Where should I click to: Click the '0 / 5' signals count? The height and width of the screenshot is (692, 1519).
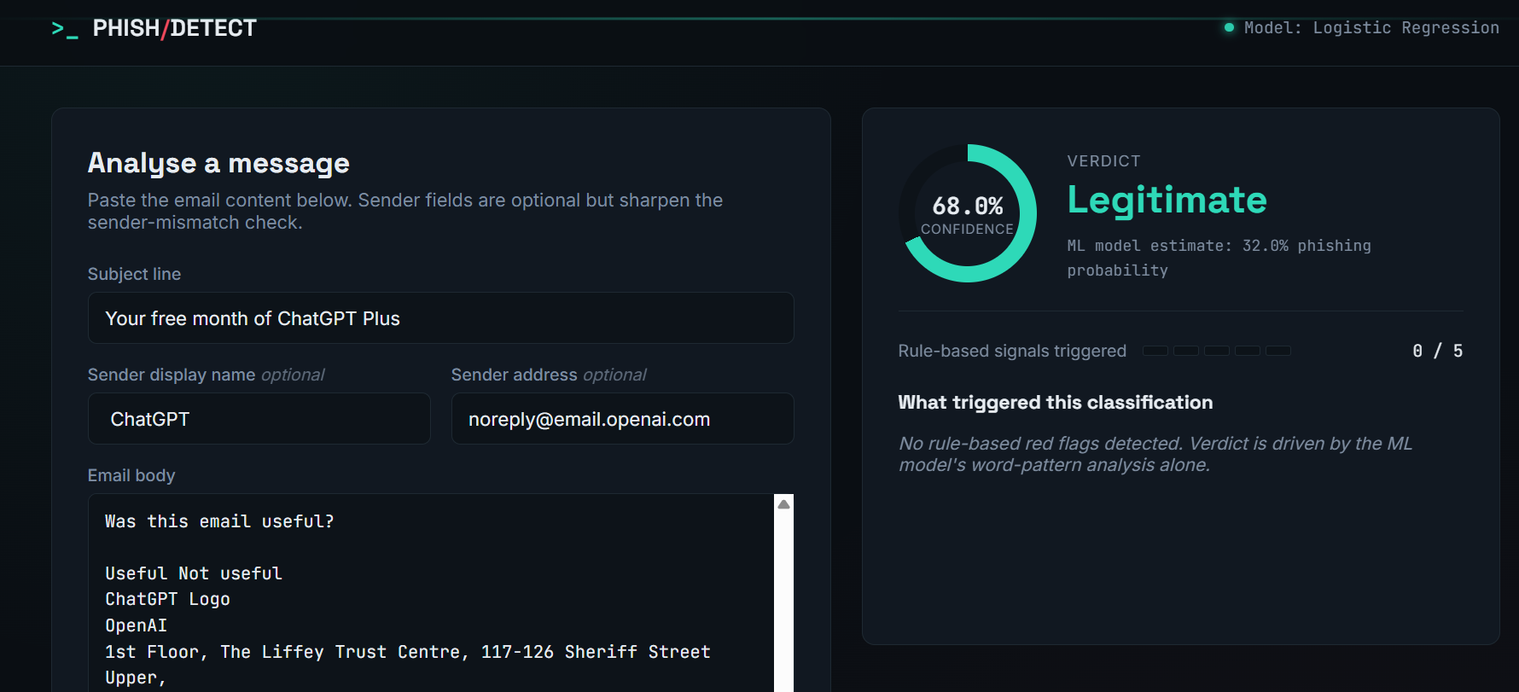click(x=1437, y=351)
